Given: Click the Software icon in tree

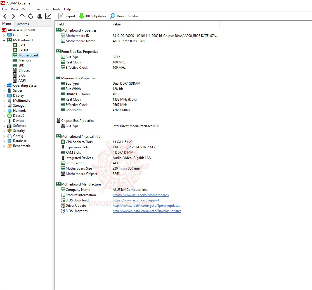Looking at the screenshot, I should (x=9, y=126).
